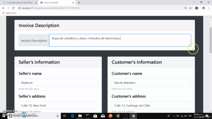Edit the Seller's name field containing Walmart
The width and height of the screenshot is (212, 119).
pyautogui.click(x=58, y=83)
